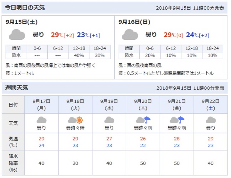Viewport: 231px width, 178px height.
Task: Click the cloud icon under 9月22日(土)
Action: 211,120
